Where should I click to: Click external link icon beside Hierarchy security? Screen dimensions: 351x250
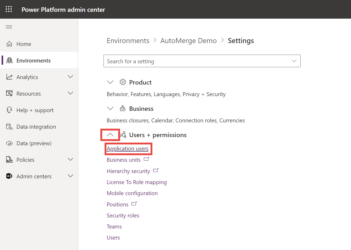(156, 170)
